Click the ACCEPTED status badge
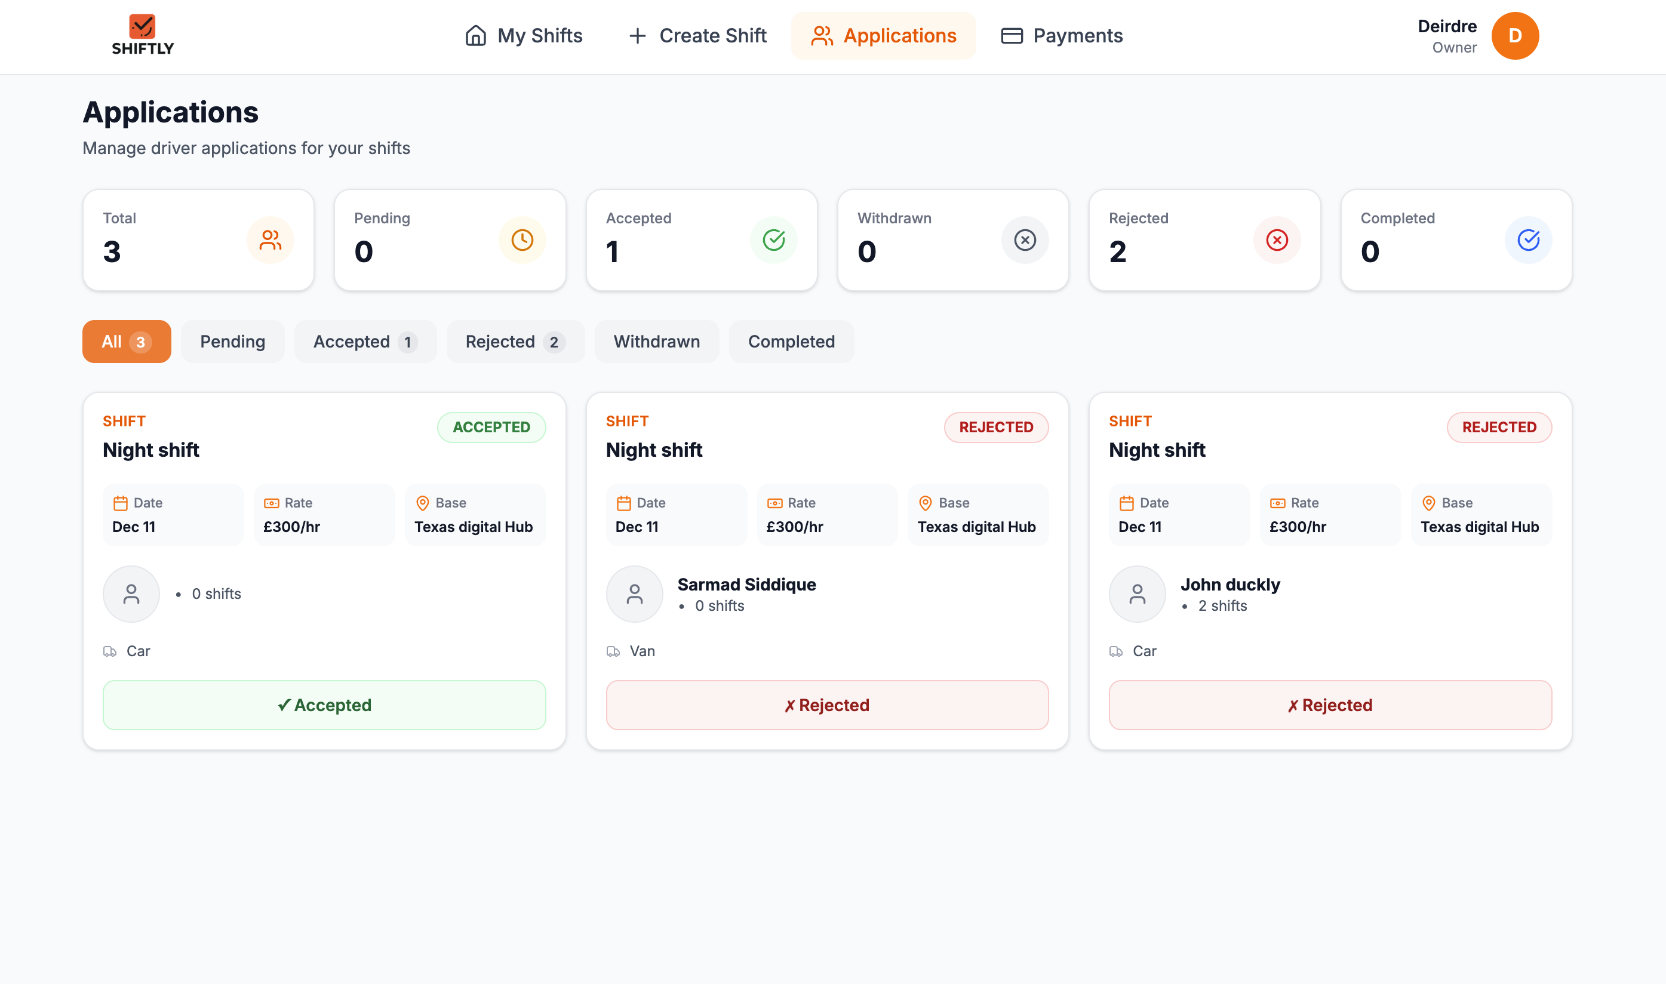This screenshot has height=984, width=1666. [491, 427]
